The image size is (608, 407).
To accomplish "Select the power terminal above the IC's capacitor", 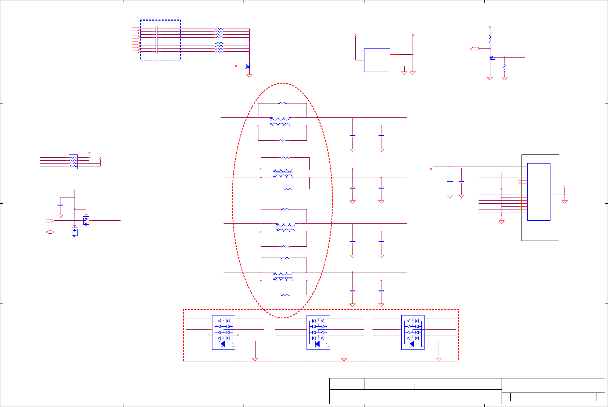I will [x=413, y=35].
